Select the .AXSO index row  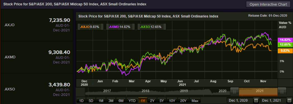click(37, 89)
